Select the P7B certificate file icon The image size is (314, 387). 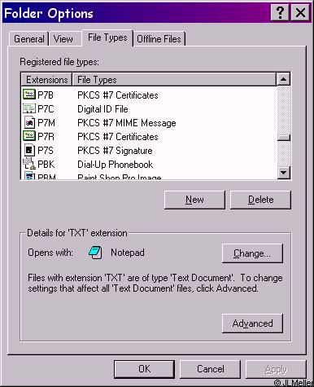pos(29,95)
